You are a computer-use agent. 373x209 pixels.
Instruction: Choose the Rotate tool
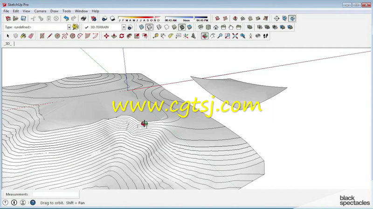(x=122, y=36)
